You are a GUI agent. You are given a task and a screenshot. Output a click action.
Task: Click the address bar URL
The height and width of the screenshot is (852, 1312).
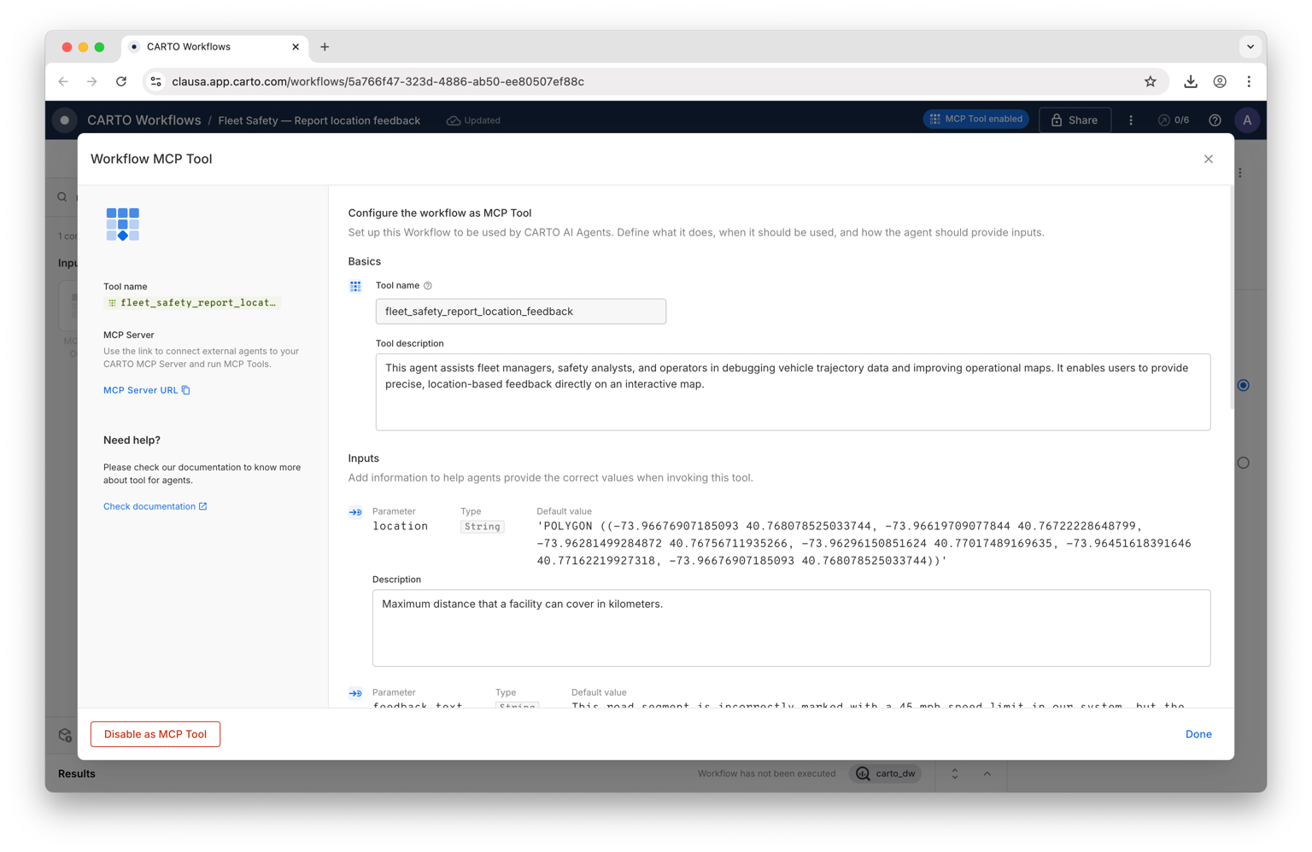[x=378, y=82]
